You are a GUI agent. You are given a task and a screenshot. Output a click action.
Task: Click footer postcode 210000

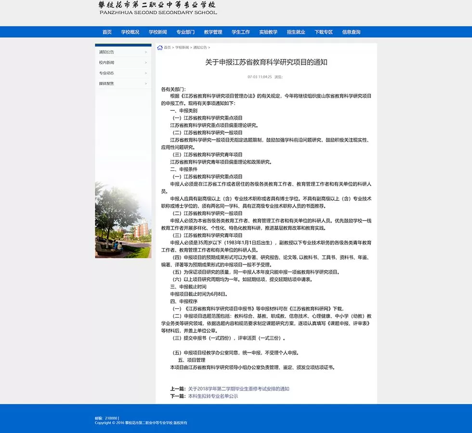tap(111, 418)
